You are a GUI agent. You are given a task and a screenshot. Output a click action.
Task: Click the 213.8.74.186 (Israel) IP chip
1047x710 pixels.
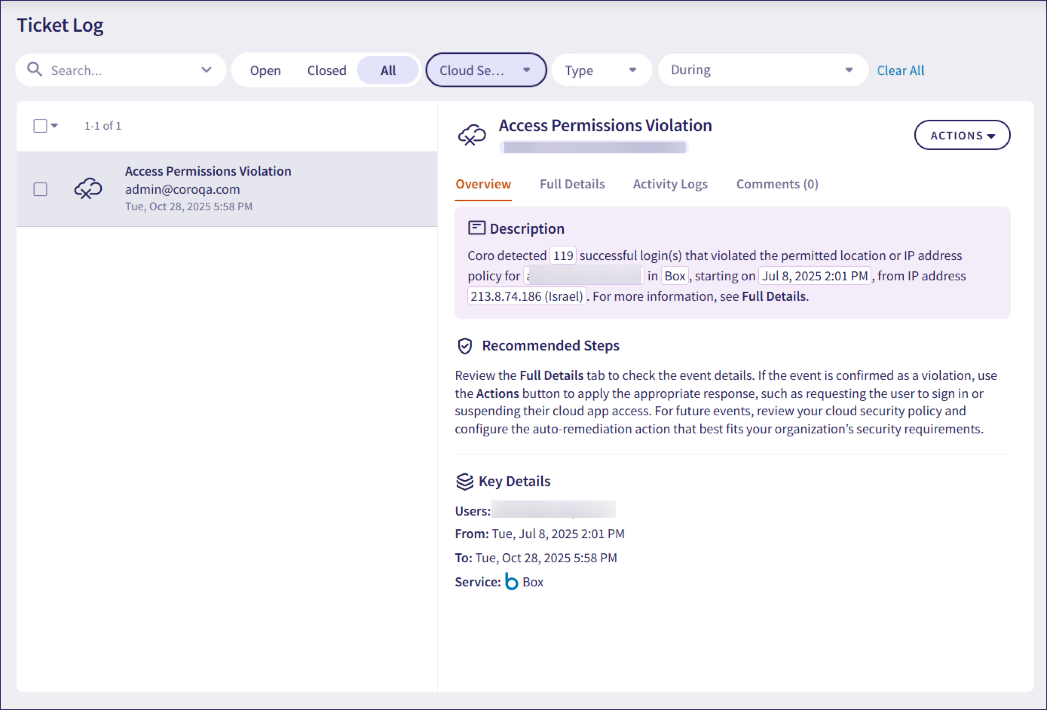(x=527, y=296)
